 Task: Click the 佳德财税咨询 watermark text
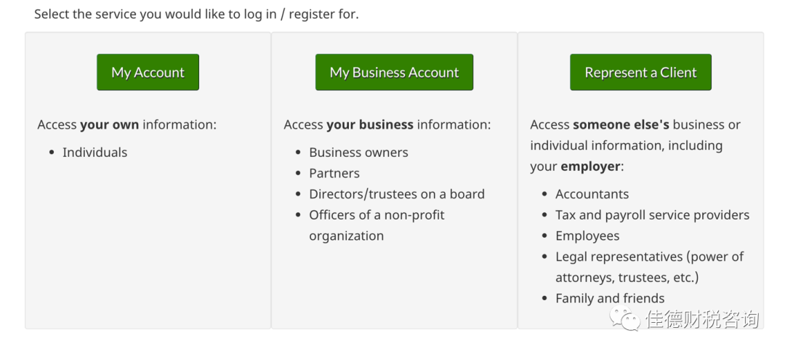point(702,319)
